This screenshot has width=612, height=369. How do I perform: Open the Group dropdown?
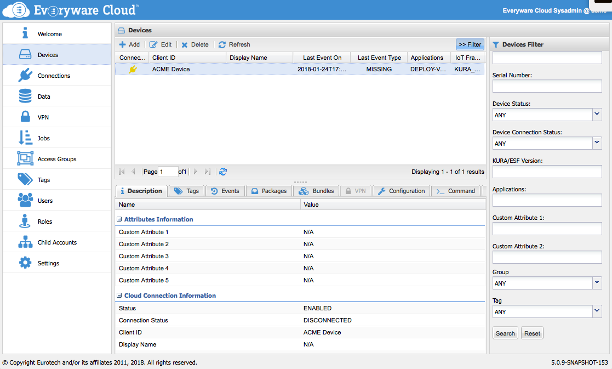597,283
